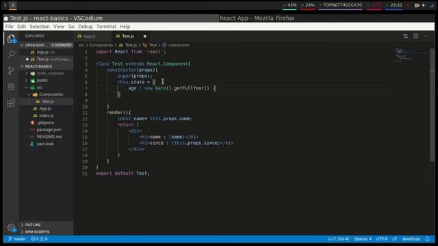Open the Search view icon
This screenshot has width=438, height=246.
pos(11,54)
